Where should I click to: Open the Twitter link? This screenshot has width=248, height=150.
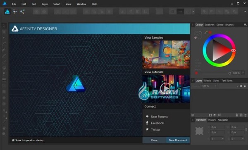coord(155,129)
